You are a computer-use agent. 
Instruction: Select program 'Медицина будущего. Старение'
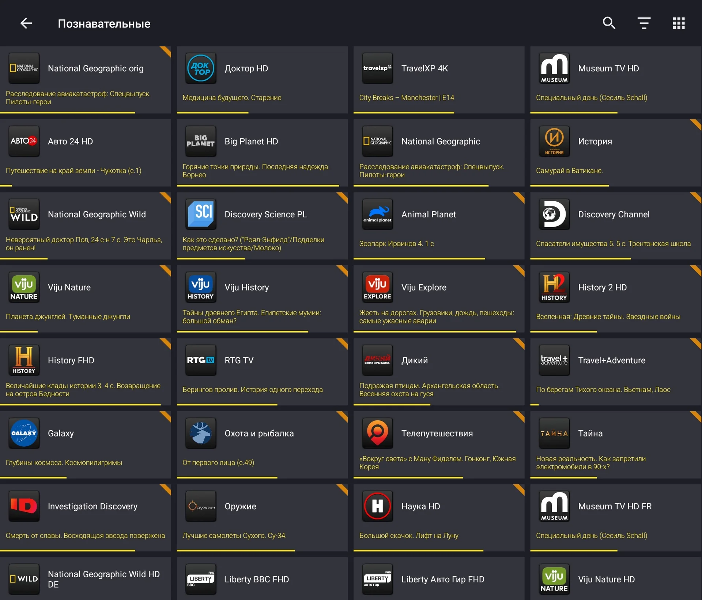[232, 98]
